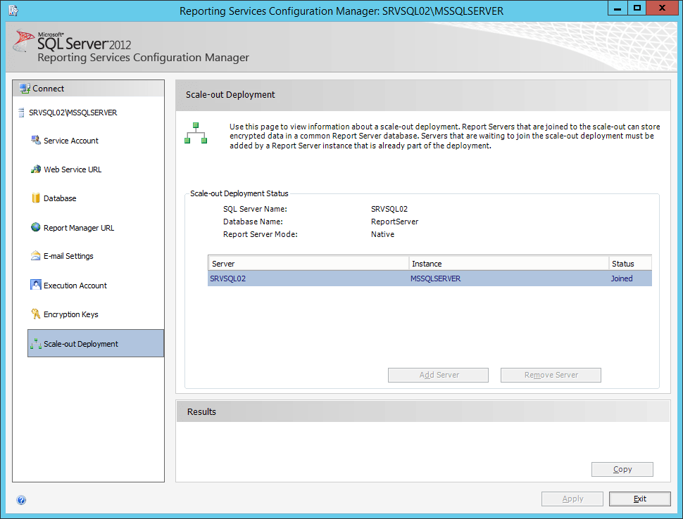Select the Web Service URL icon

click(x=37, y=169)
